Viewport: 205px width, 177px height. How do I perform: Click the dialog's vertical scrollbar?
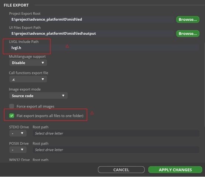click(204, 85)
